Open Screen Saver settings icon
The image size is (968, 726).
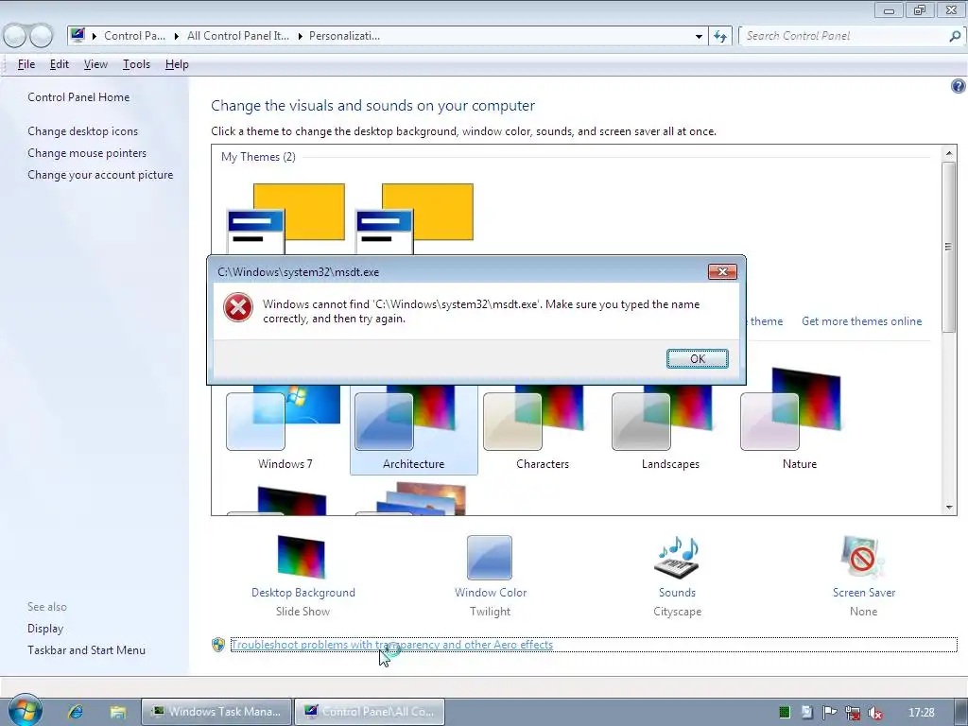click(x=863, y=557)
